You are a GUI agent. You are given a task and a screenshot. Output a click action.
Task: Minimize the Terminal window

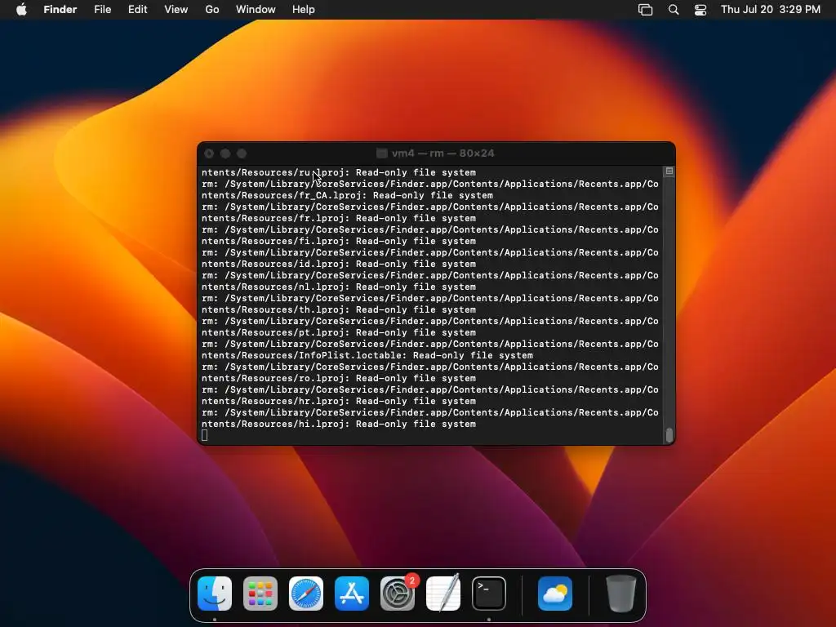225,153
